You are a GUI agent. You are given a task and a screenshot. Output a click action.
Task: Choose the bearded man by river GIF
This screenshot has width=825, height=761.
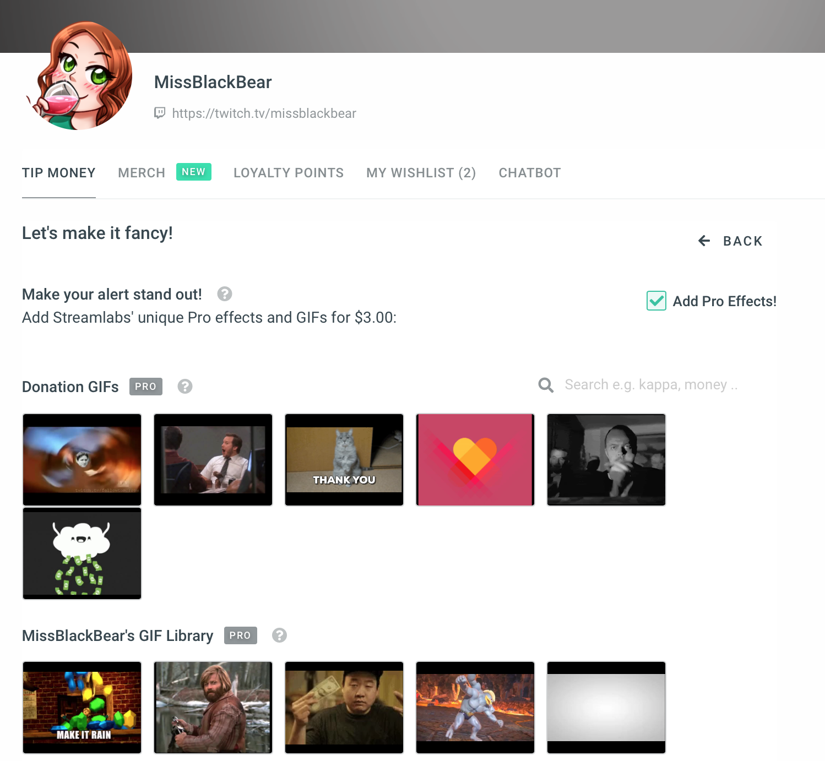213,708
